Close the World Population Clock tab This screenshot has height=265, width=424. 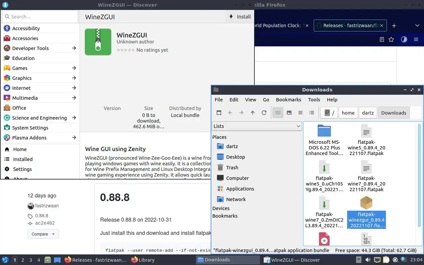coord(307,26)
